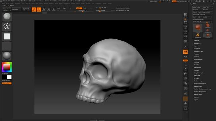Collapse the Tool palette arrow
The image size is (216, 121).
pos(191,4)
